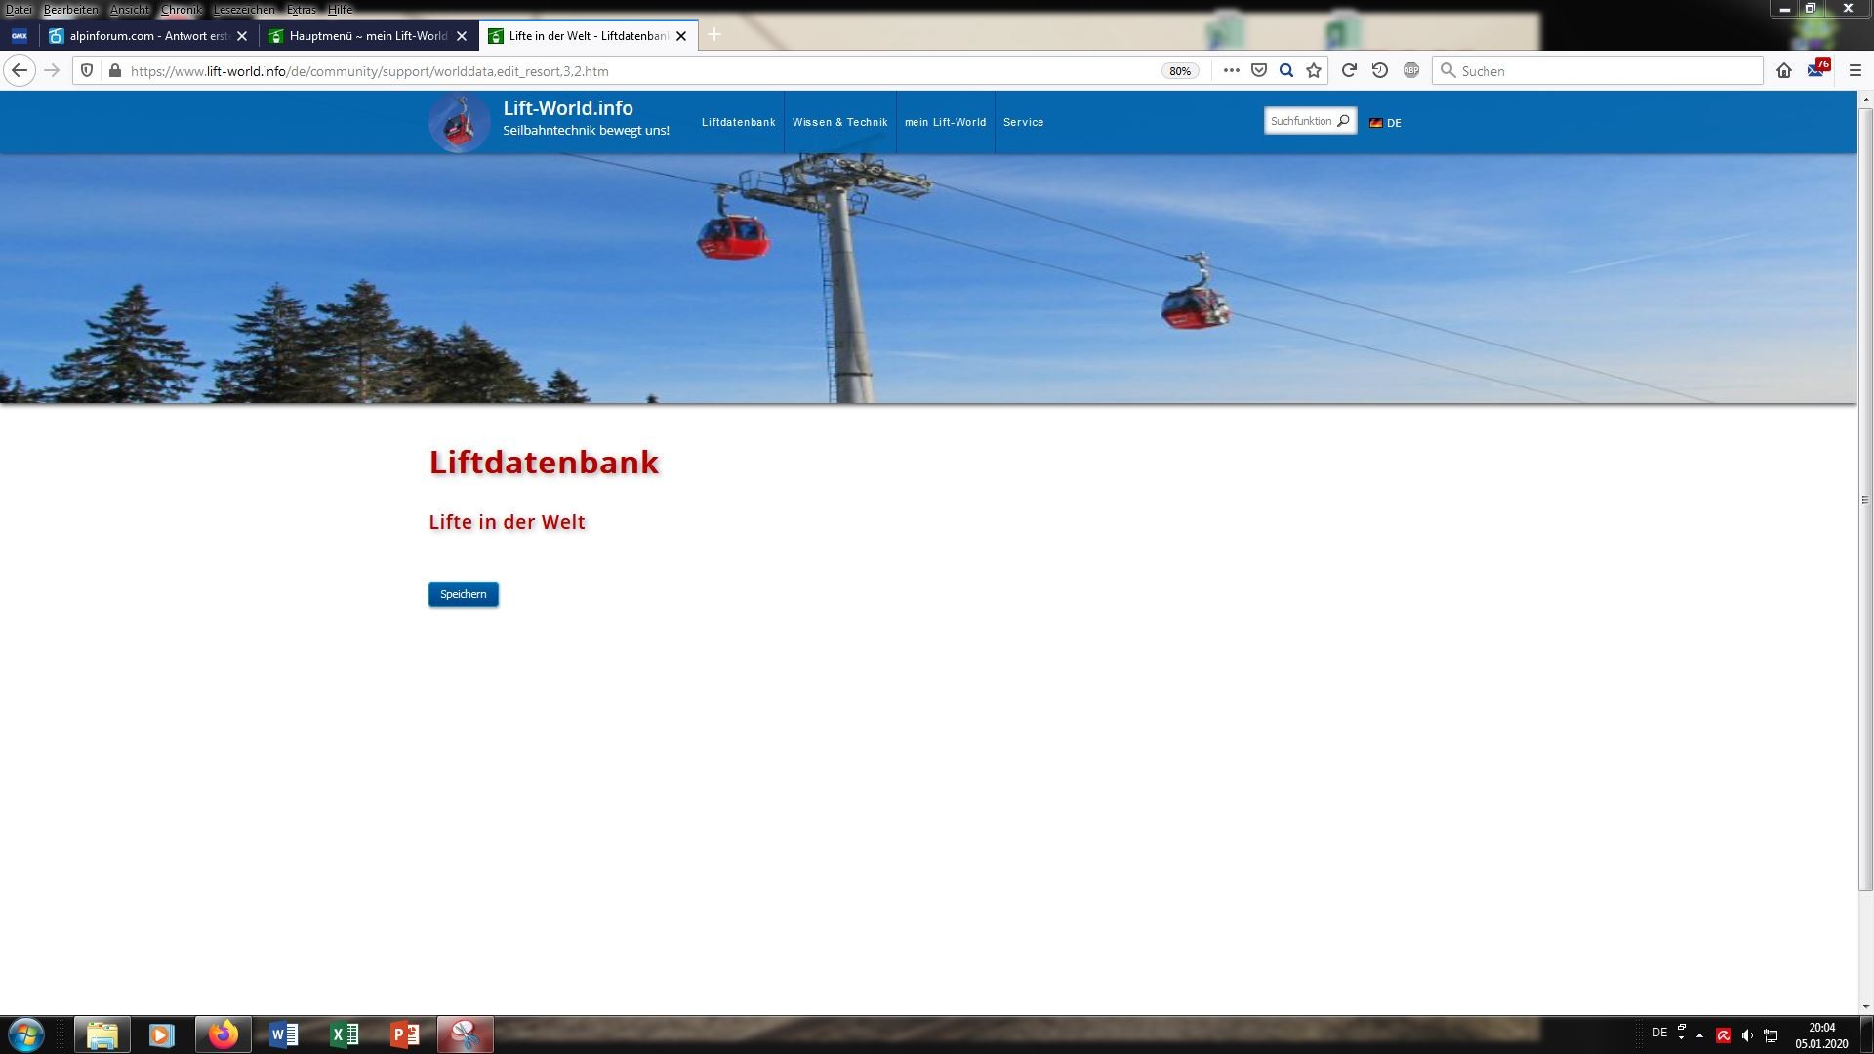The width and height of the screenshot is (1874, 1054).
Task: Click inside the Suchfunktion search field
Action: point(1303,120)
